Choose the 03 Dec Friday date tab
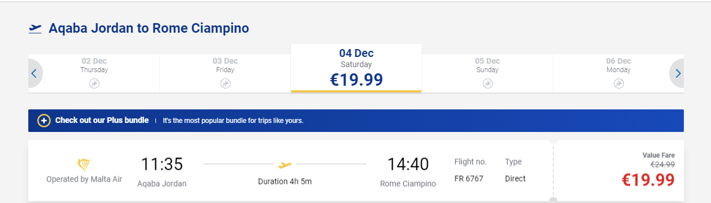The image size is (711, 203). click(x=226, y=73)
